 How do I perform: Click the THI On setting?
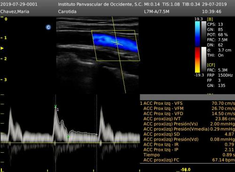click(x=215, y=55)
